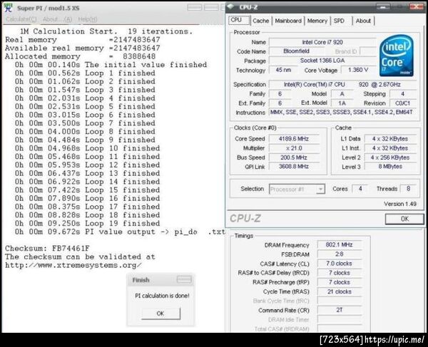428x347 pixels.
Task: Click the Technology value 45 nm
Action: 283,70
